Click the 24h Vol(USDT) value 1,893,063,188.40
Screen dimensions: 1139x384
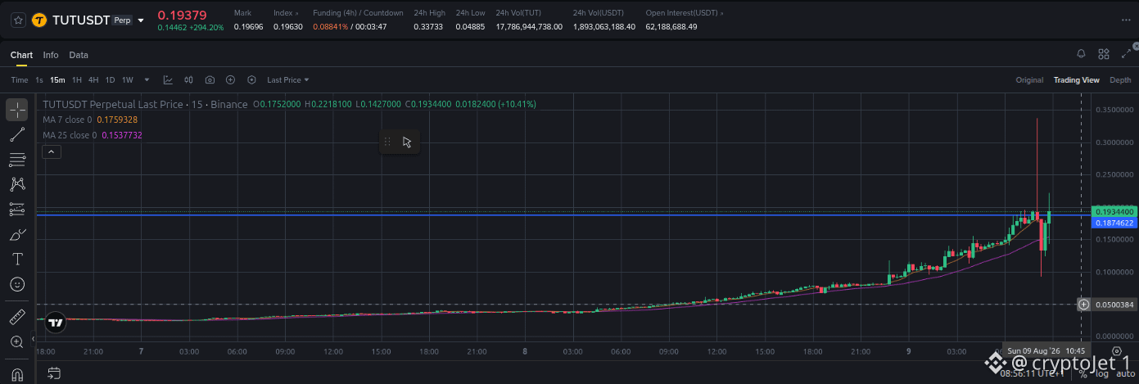pos(604,27)
